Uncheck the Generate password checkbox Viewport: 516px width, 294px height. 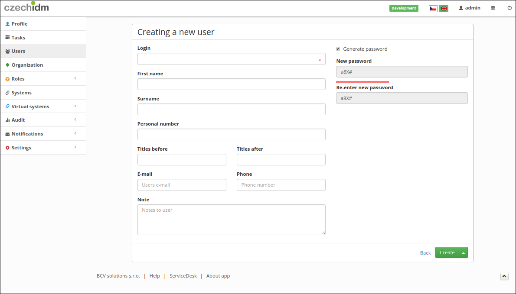[x=338, y=48]
